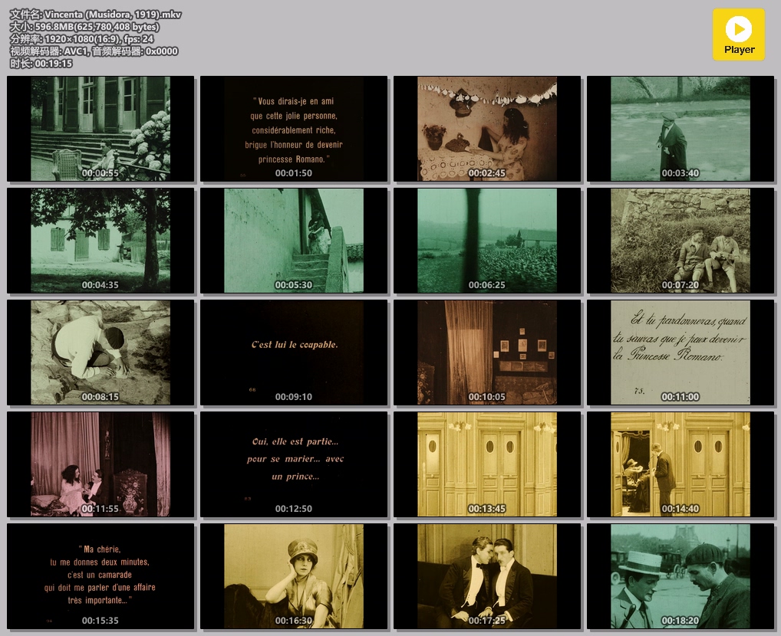This screenshot has height=636, width=781.
Task: Select the thumbnail at 00:00:55
Action: tap(101, 129)
